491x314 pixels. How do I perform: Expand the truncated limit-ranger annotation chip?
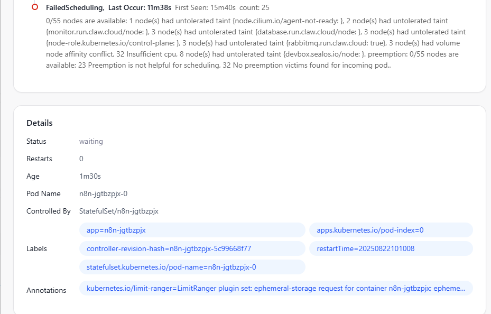[x=276, y=288]
